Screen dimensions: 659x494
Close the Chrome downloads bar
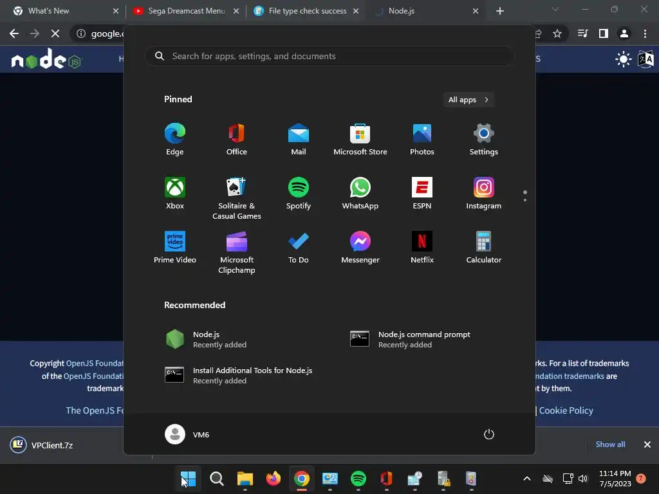(647, 444)
